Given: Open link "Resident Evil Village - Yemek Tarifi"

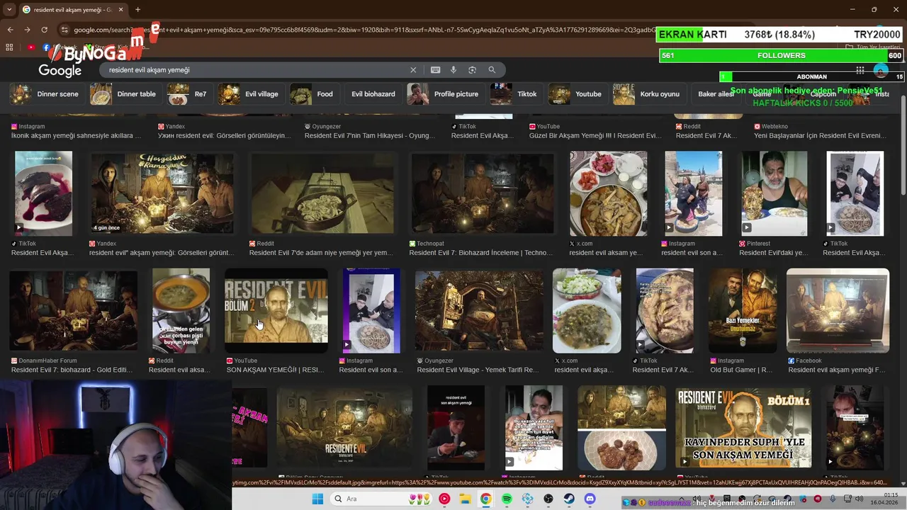Looking at the screenshot, I should [478, 370].
